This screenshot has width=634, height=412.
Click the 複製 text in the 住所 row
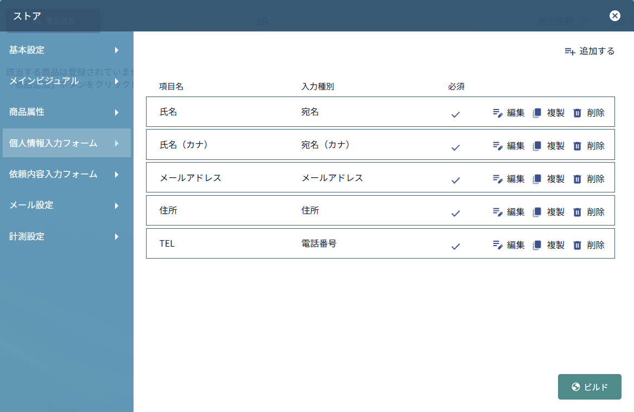click(555, 213)
